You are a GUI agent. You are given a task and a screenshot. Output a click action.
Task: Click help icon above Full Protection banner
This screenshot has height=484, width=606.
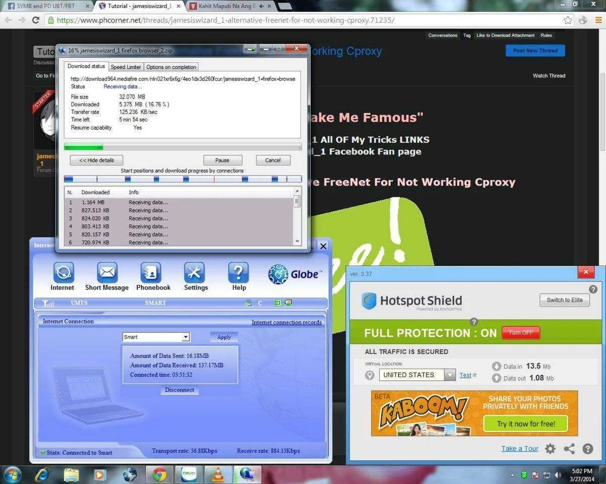point(474,322)
